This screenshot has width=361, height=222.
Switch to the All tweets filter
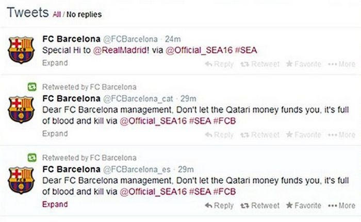point(57,15)
